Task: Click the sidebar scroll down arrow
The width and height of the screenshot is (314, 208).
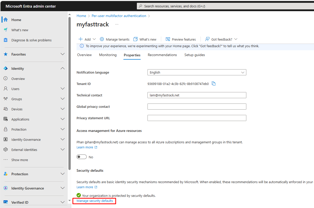Action: click(x=70, y=200)
